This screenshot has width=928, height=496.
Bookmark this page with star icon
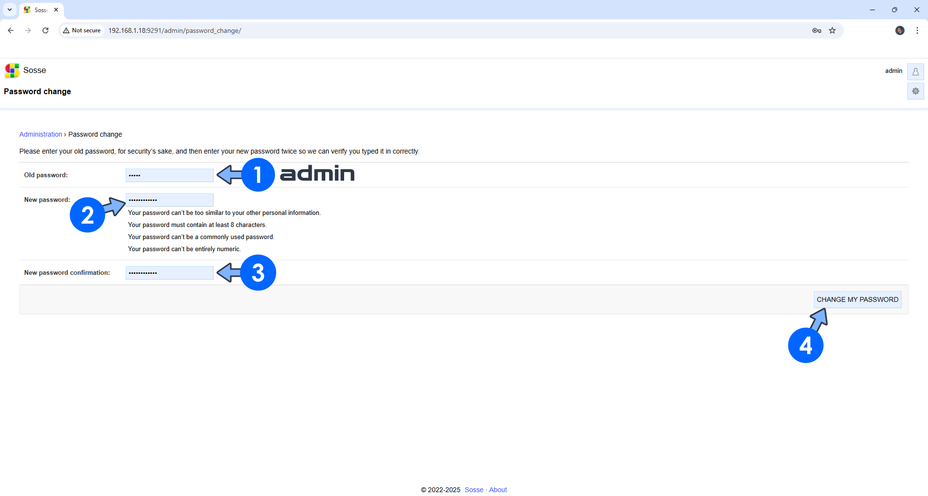coord(832,30)
